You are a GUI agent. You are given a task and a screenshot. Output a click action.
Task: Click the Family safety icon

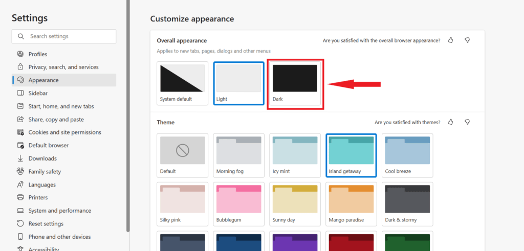pos(20,171)
